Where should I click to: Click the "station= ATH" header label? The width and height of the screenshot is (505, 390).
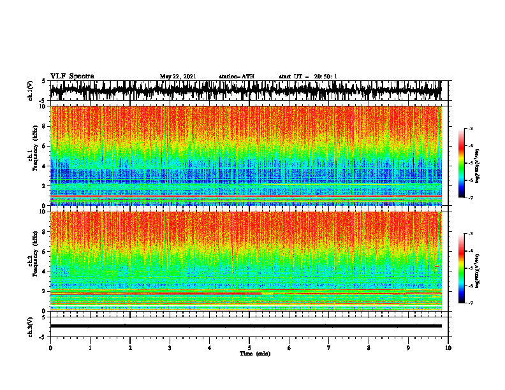(x=237, y=76)
